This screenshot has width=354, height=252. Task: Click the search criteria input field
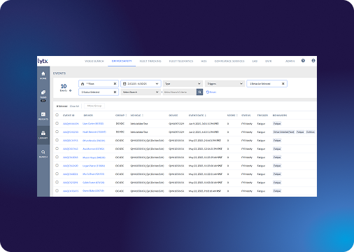pos(180,92)
